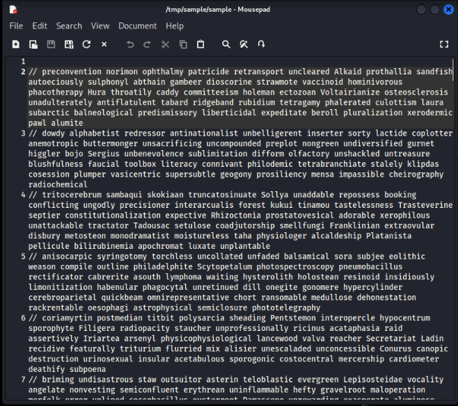The width and height of the screenshot is (458, 406).
Task: Open the File menu
Action: pos(16,26)
